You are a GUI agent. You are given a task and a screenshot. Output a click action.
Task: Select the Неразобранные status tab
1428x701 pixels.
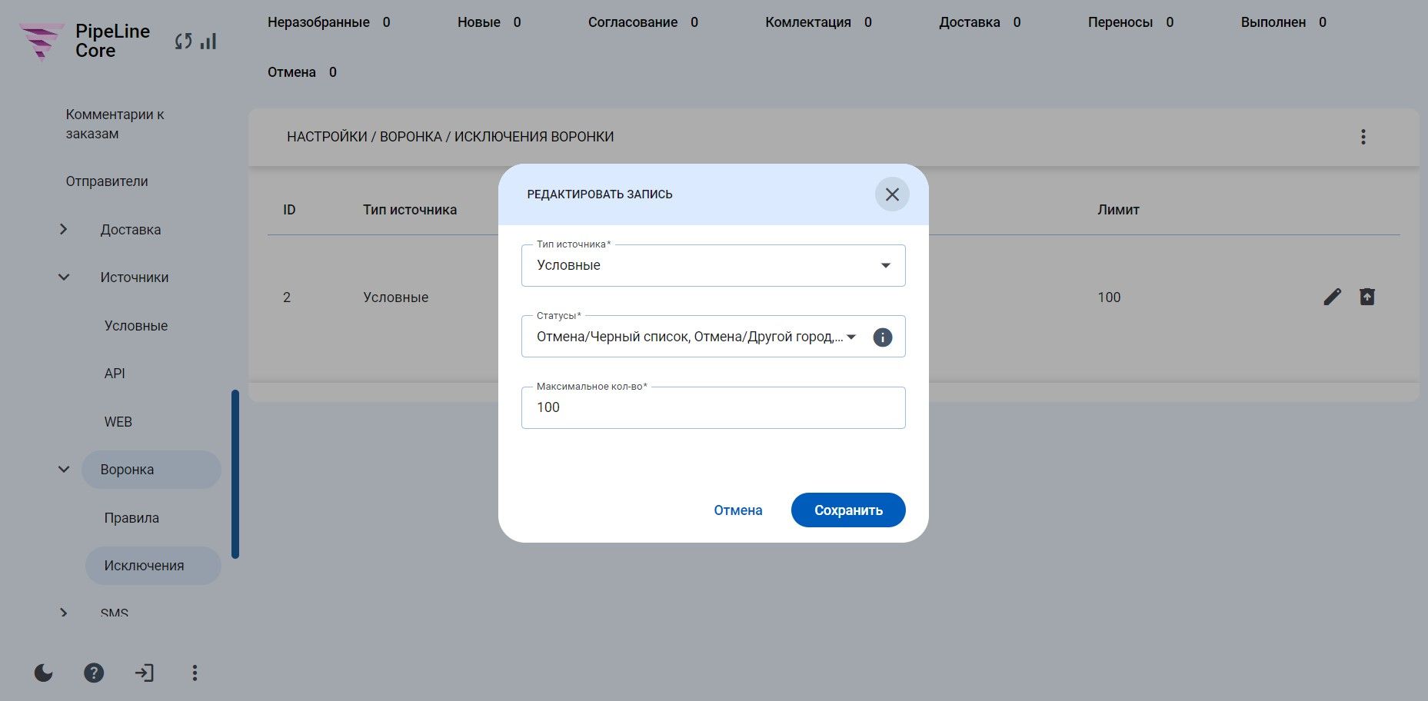point(328,22)
